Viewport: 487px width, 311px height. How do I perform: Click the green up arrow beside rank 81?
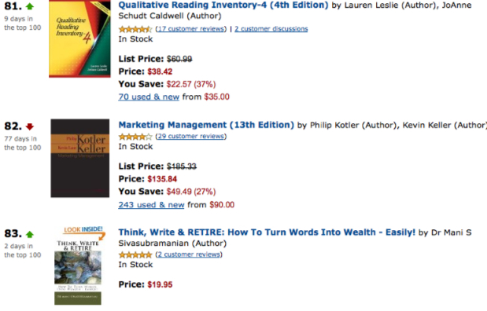(x=30, y=6)
